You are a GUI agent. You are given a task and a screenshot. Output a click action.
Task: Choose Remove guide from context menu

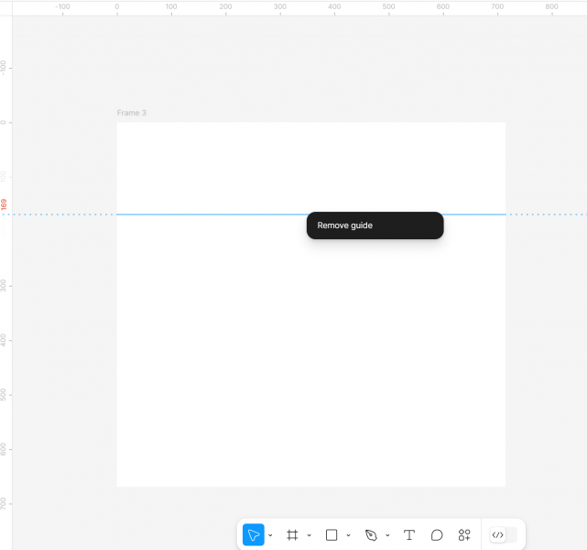(x=375, y=225)
